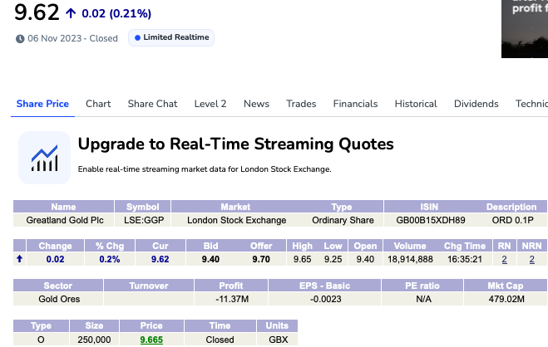Click the ORD 0.1P description cell
The height and width of the screenshot is (347, 548).
[x=513, y=221]
